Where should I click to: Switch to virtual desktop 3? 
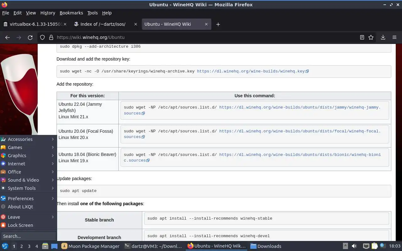click(x=29, y=246)
